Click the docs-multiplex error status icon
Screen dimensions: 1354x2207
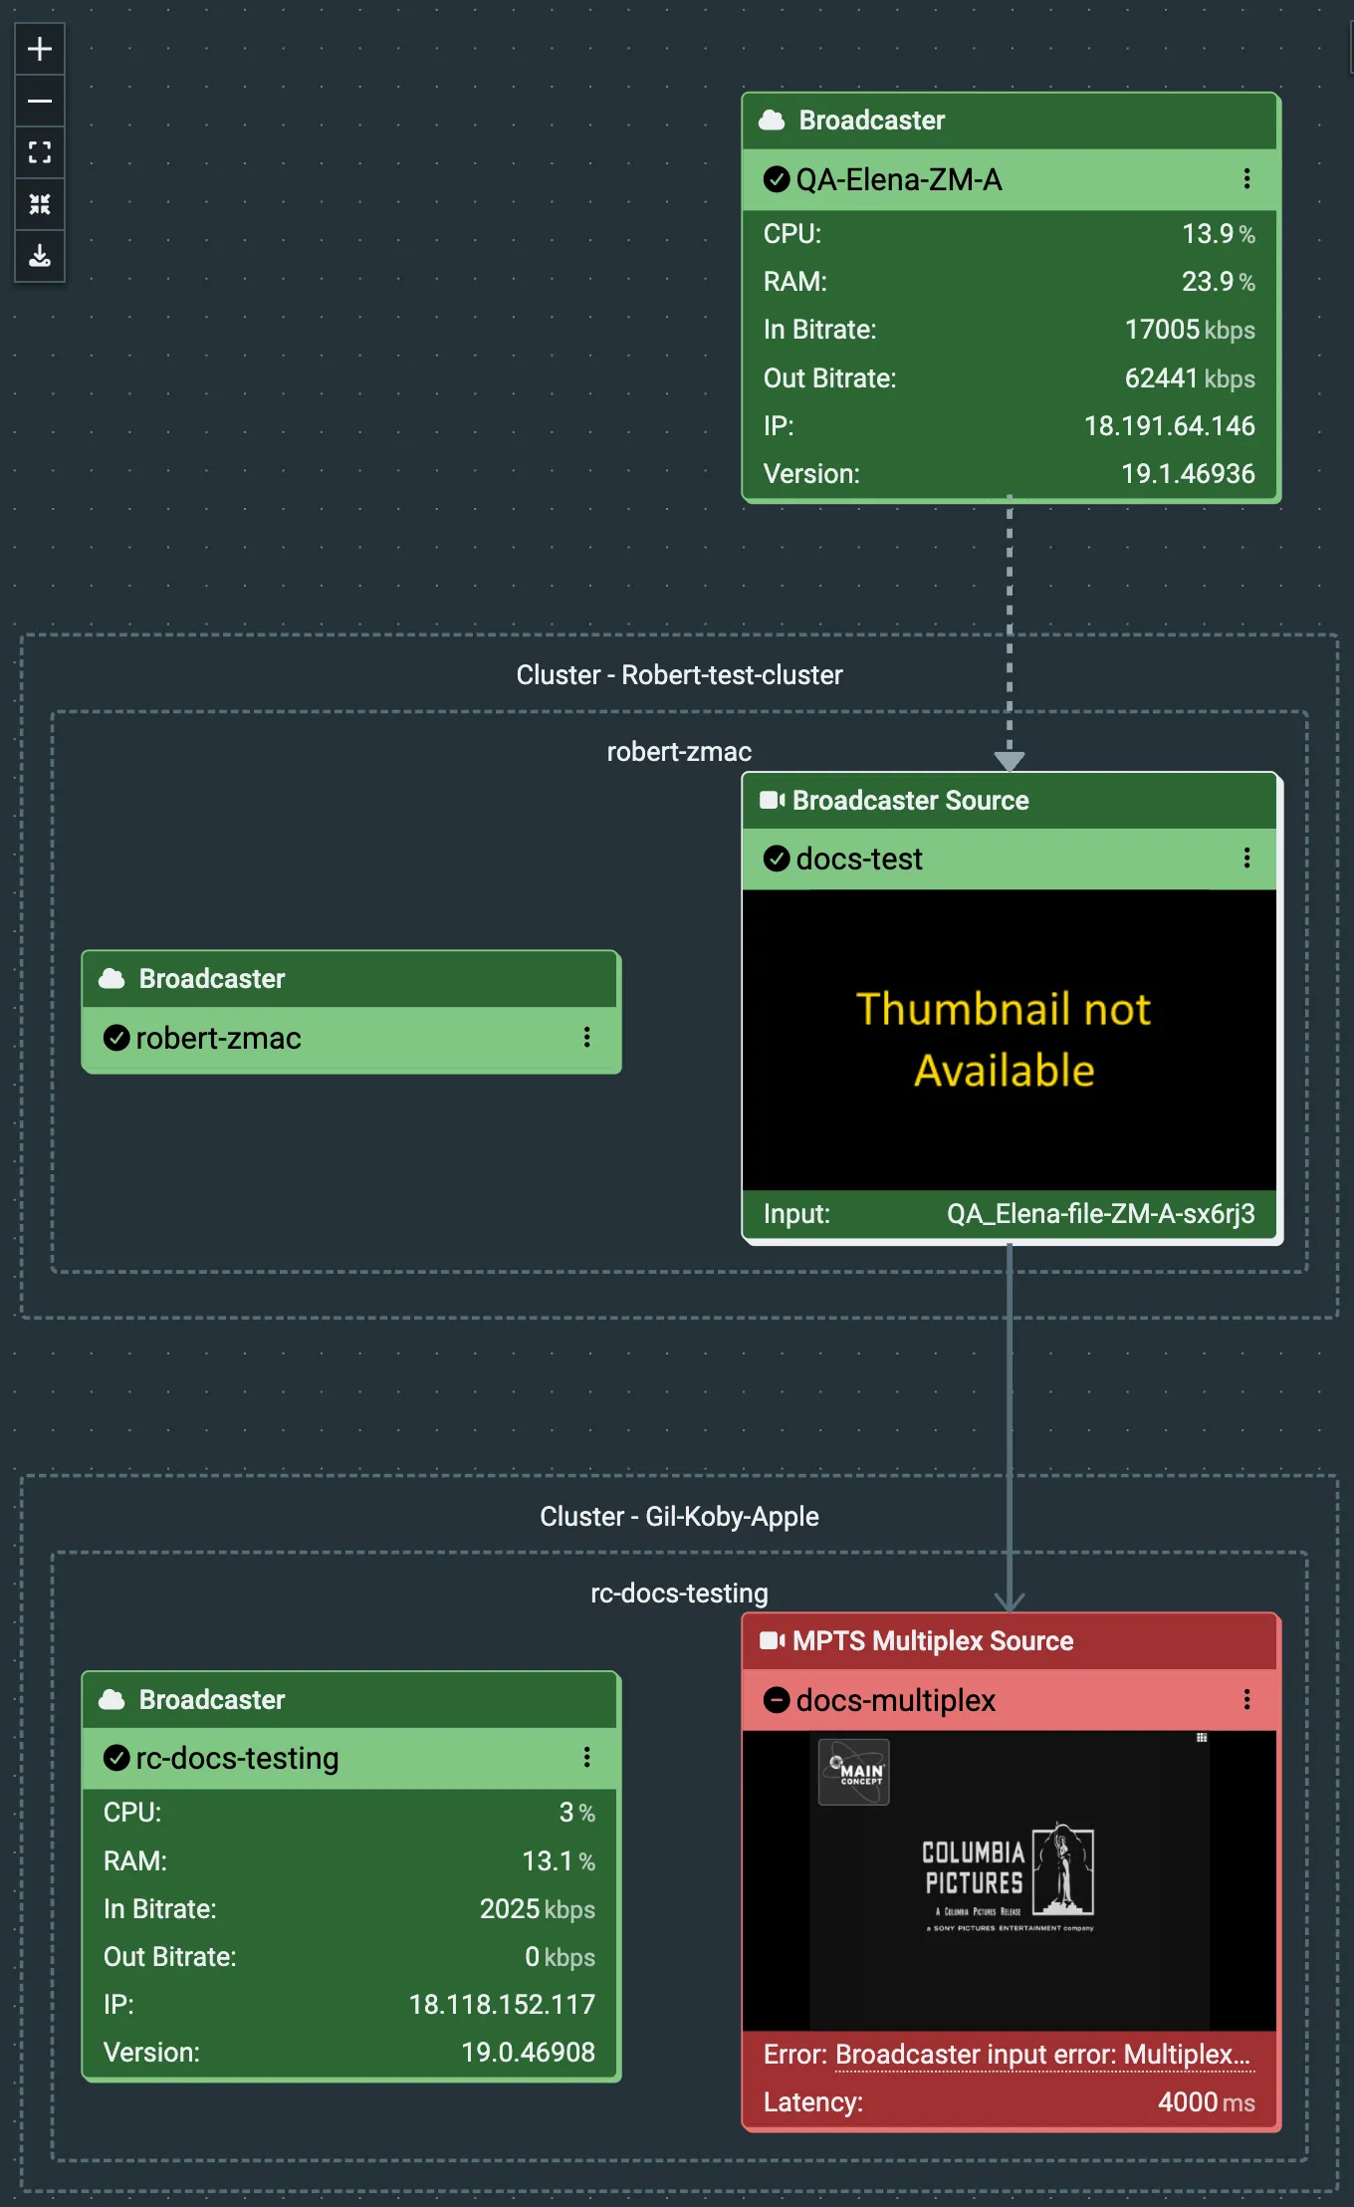click(777, 1700)
